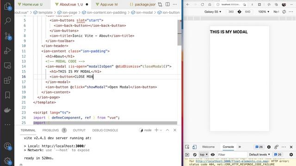Activate DevTools inspect element picker
The image size is (296, 166).
(x=187, y=147)
